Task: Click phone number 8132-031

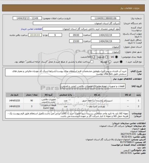Action: (x=127, y=137)
